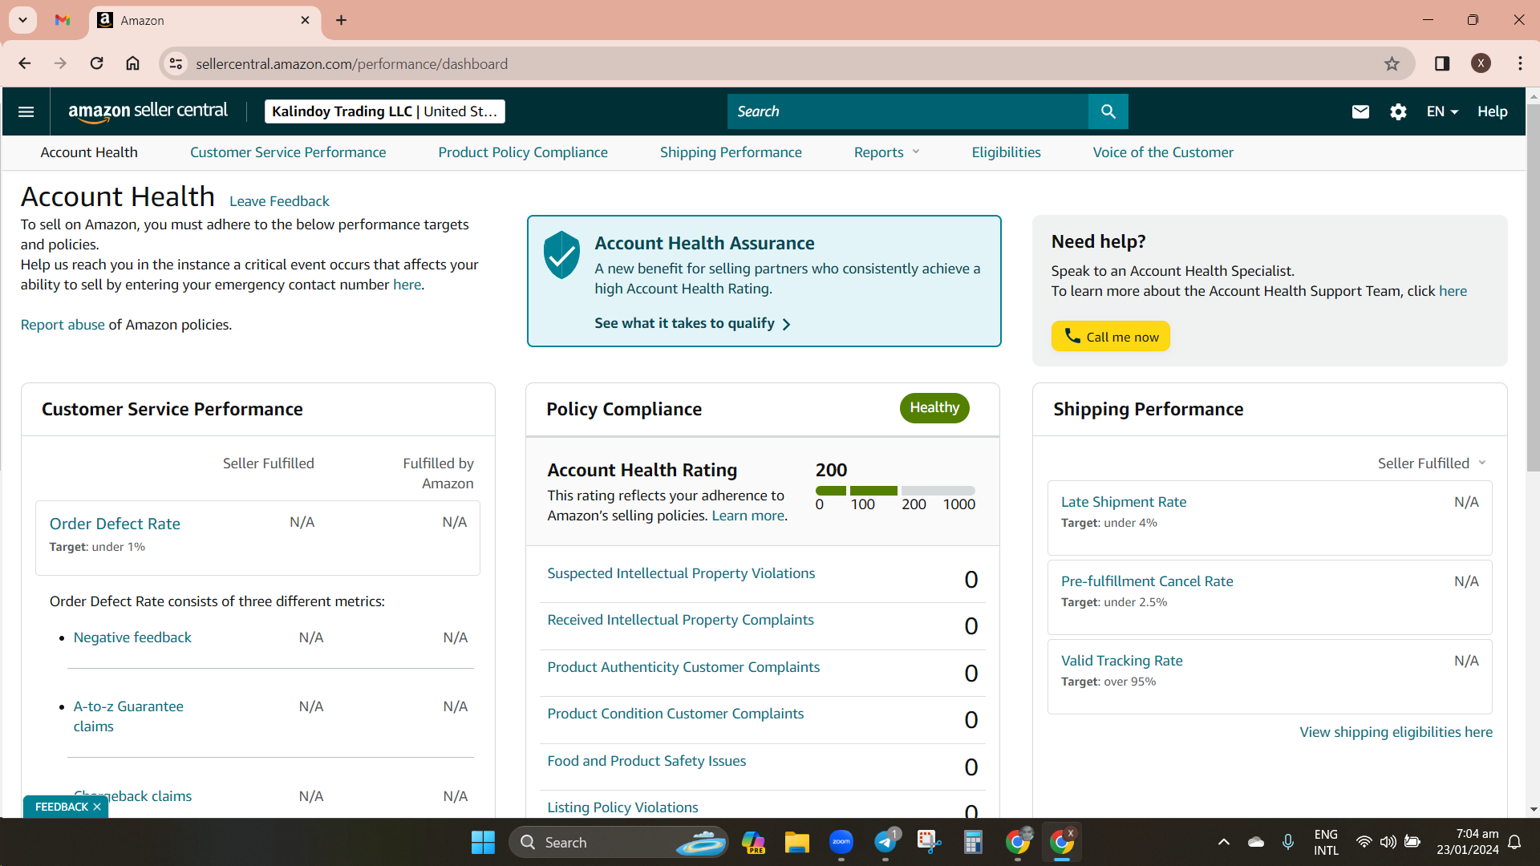This screenshot has height=866, width=1540.
Task: Select the Account Health tab
Action: click(89, 152)
